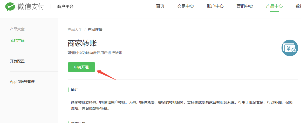The image size is (301, 123).
Task: Open the 首页 tab
Action: pos(160,6)
